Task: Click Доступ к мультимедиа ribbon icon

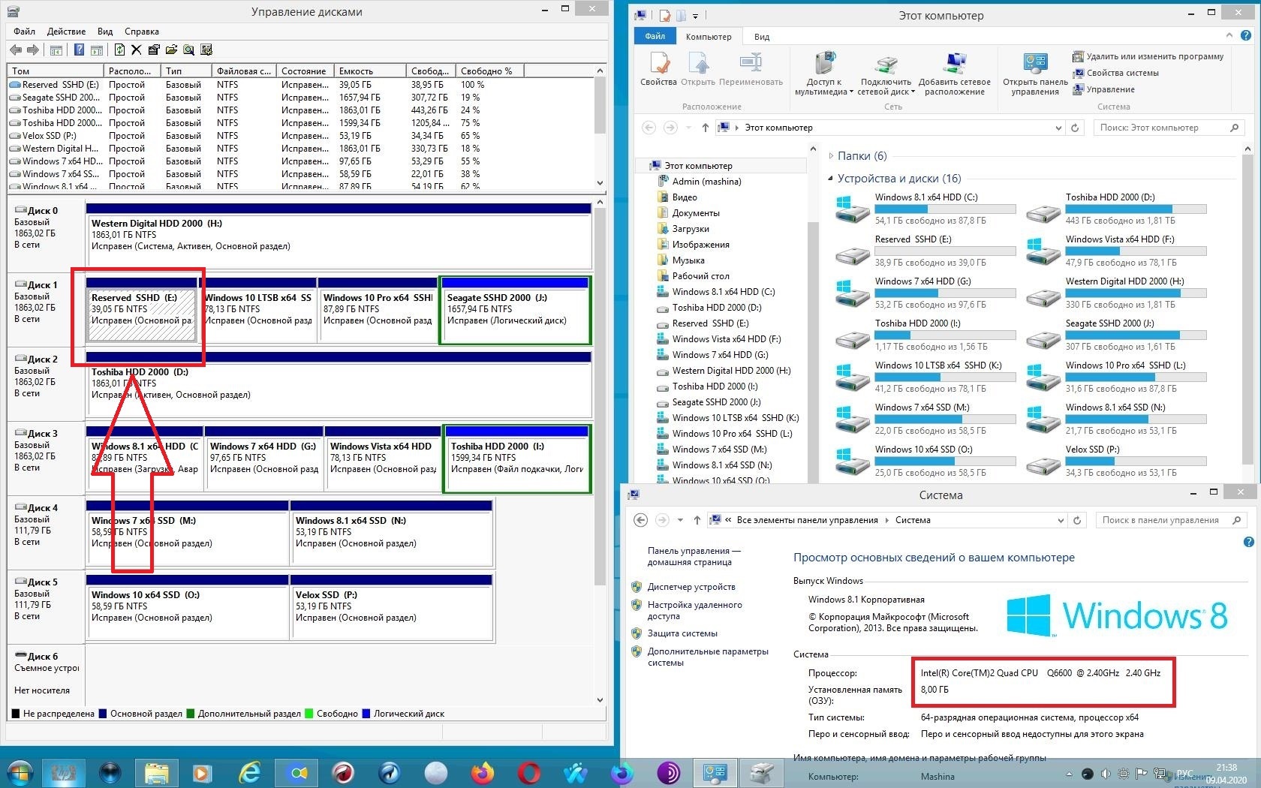Action: 824,64
